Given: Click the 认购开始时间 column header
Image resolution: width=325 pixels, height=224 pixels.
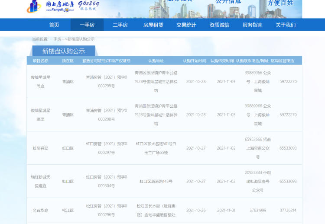Looking at the screenshot, I should (195, 61).
